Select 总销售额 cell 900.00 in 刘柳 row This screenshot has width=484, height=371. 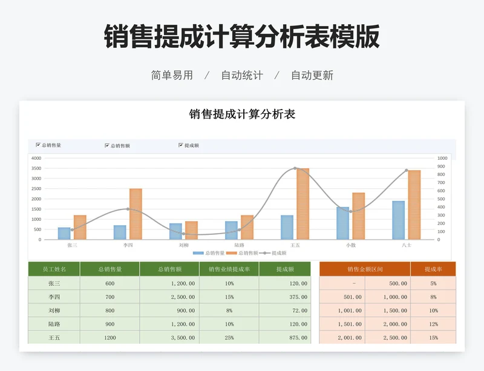pyautogui.click(x=169, y=310)
